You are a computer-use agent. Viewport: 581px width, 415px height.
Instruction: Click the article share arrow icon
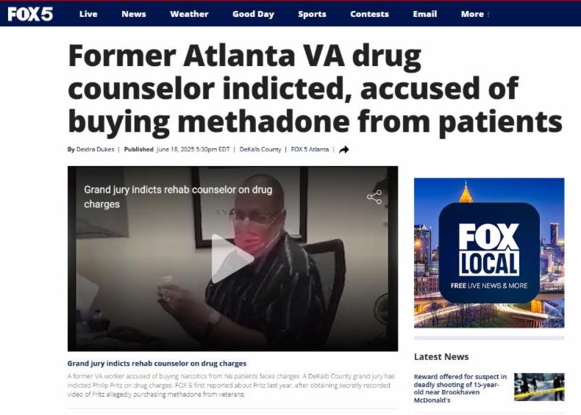tap(344, 150)
